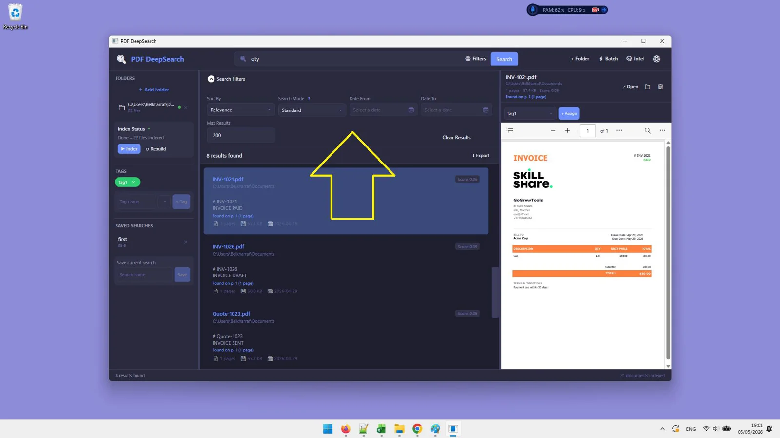Open the Intel tool in the header
The image size is (780, 438).
click(635, 59)
